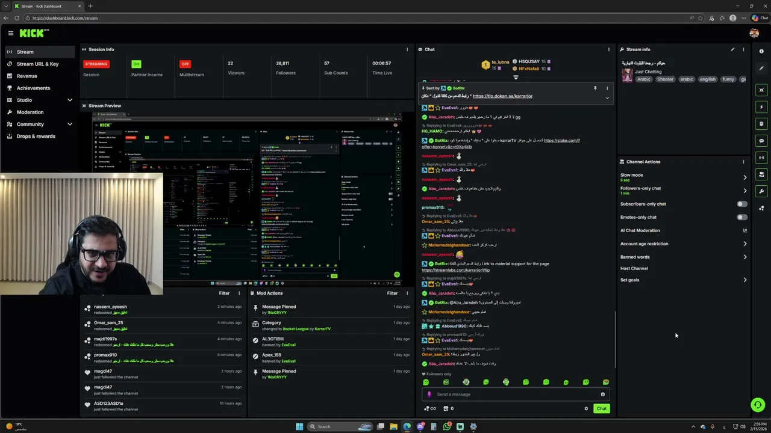The width and height of the screenshot is (771, 433).
Task: Open chat settings gear icon
Action: (x=586, y=409)
